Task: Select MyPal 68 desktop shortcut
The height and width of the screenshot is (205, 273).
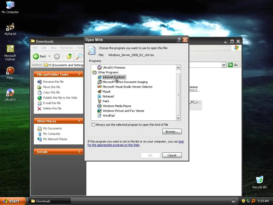Action: [x=10, y=29]
